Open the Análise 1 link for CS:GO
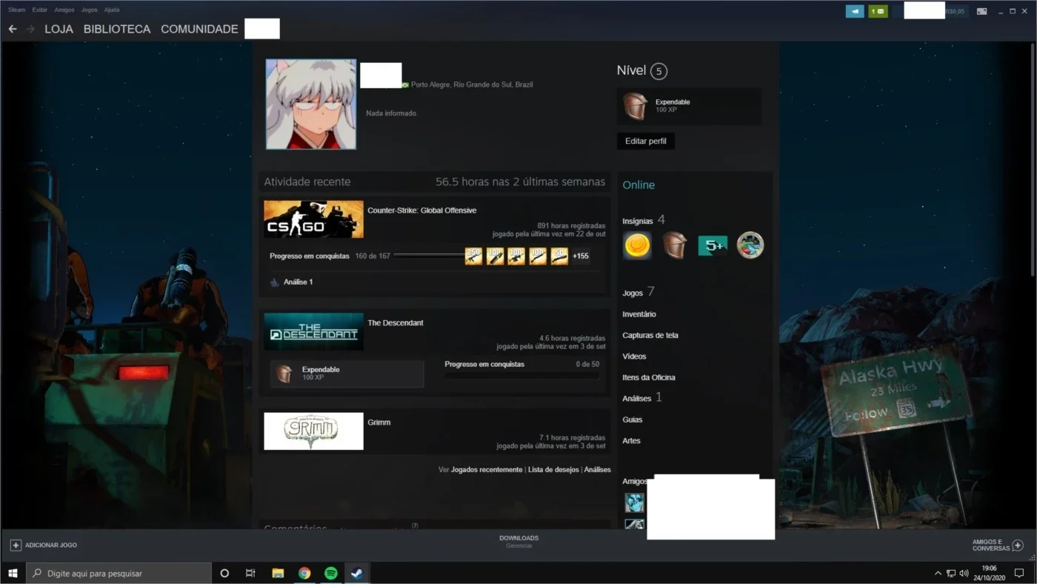 (299, 282)
